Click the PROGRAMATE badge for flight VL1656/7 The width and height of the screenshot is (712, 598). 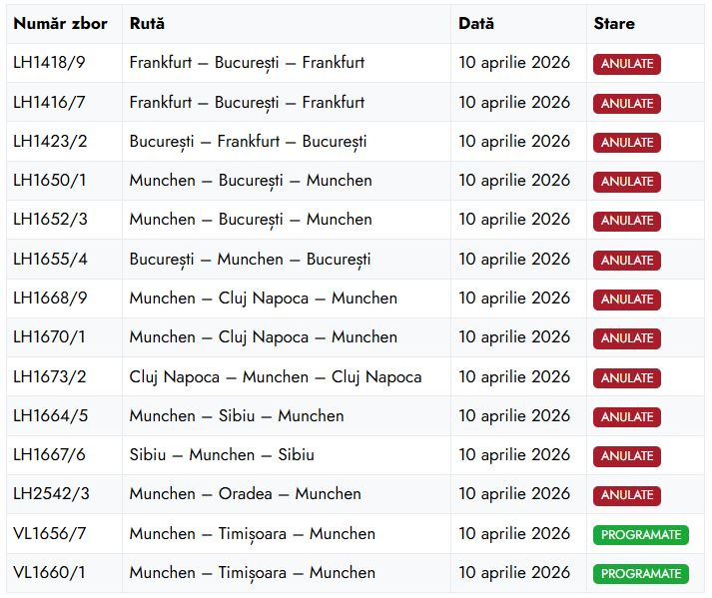click(x=641, y=534)
